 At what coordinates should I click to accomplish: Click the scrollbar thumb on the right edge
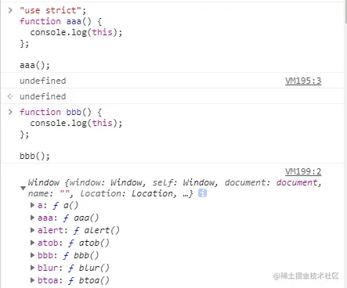(x=345, y=12)
